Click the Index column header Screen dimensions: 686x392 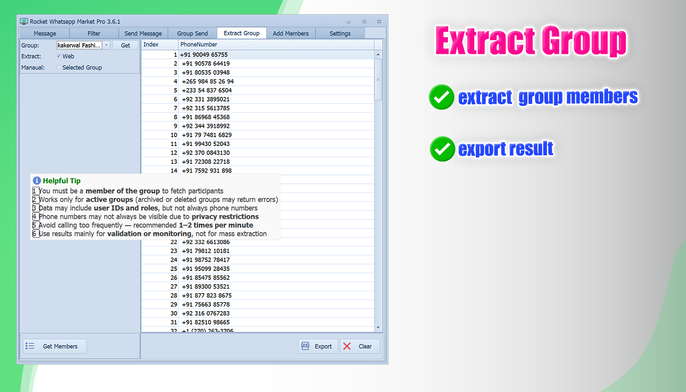[x=160, y=45]
